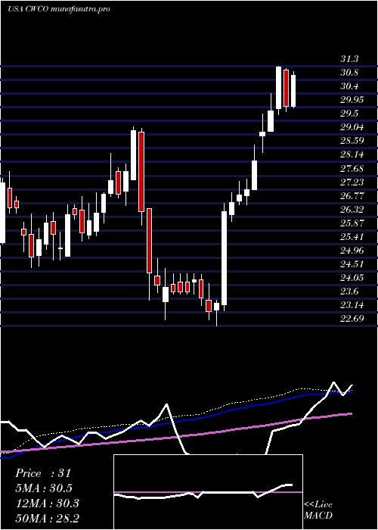This screenshot has width=378, height=530.
Task: Click the <<Live MACD label
Action: coord(318,510)
